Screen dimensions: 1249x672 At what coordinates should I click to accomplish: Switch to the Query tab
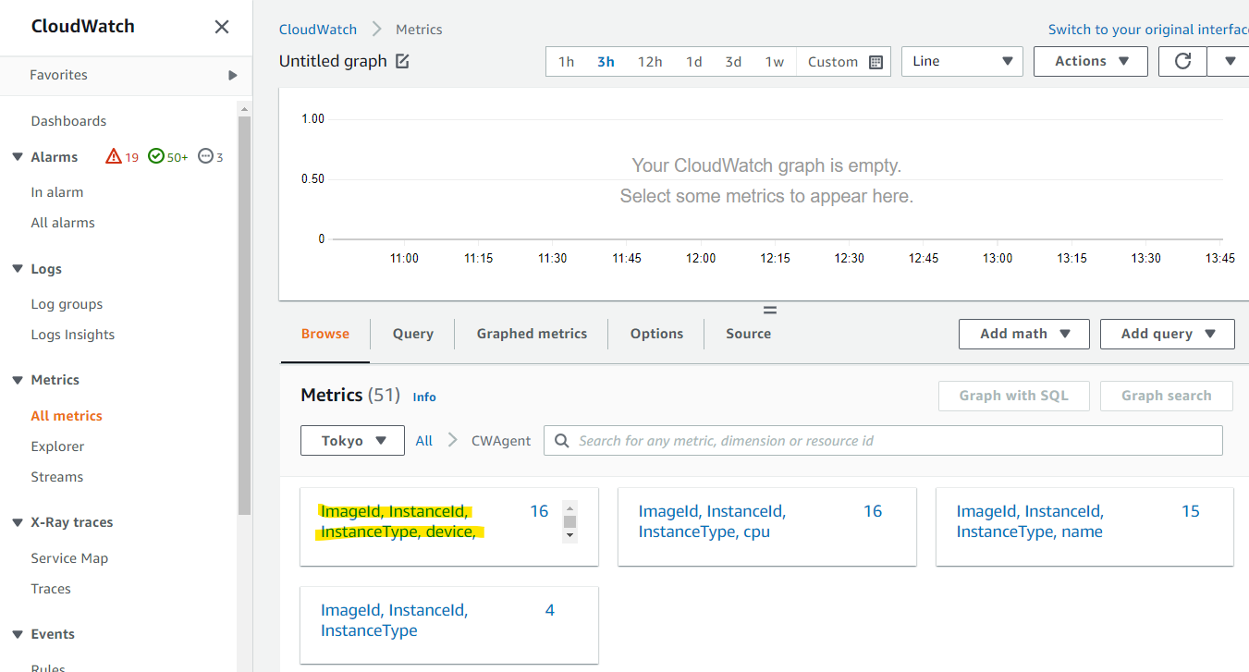[x=412, y=334]
